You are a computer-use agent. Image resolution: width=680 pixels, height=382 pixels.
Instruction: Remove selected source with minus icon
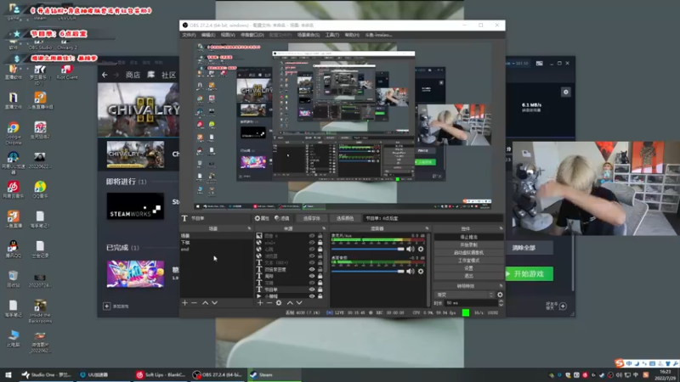[x=269, y=303]
